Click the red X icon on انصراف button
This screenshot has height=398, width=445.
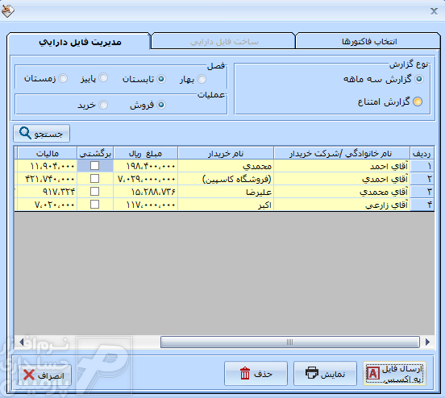pos(29,375)
